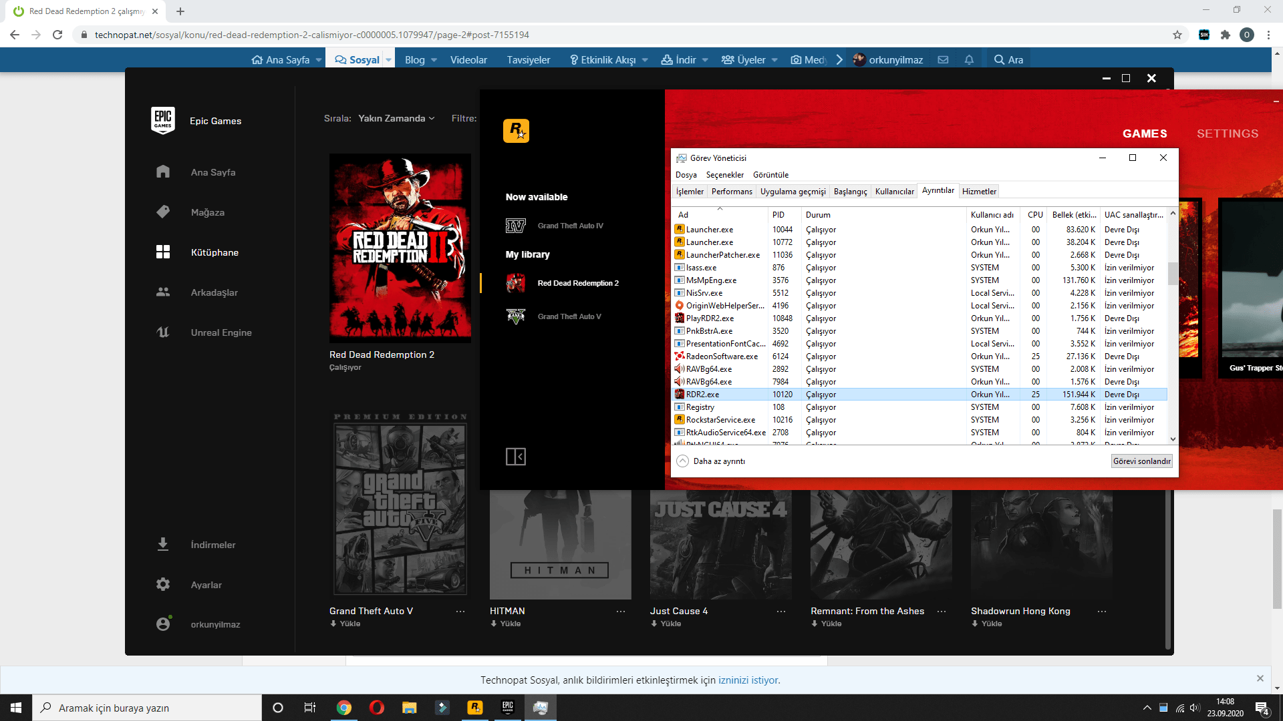Expand the Sırala Yakın Zamanda dropdown
The width and height of the screenshot is (1283, 721).
(x=396, y=118)
